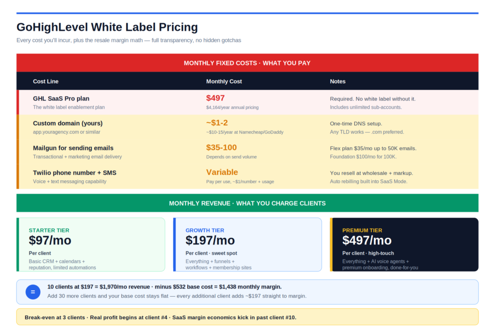Click 'You resell at wholesale + markup.' note
The image size is (495, 330).
click(x=371, y=173)
